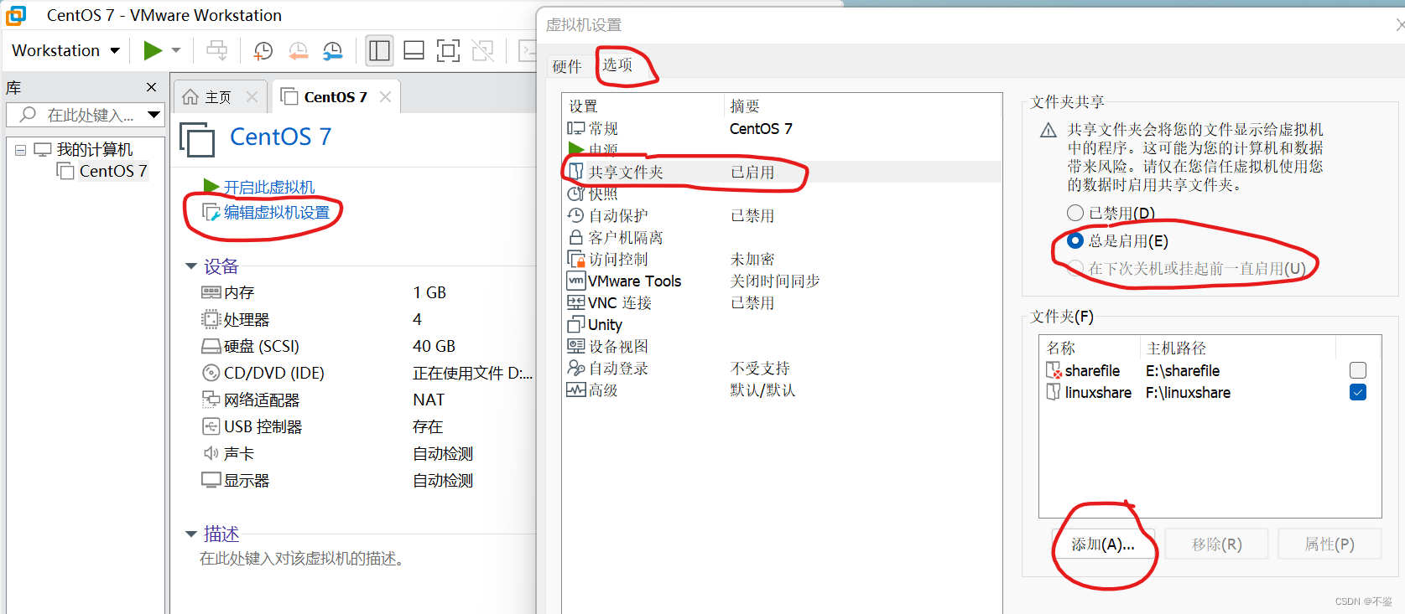Open the power options dropdown arrow

tap(176, 50)
